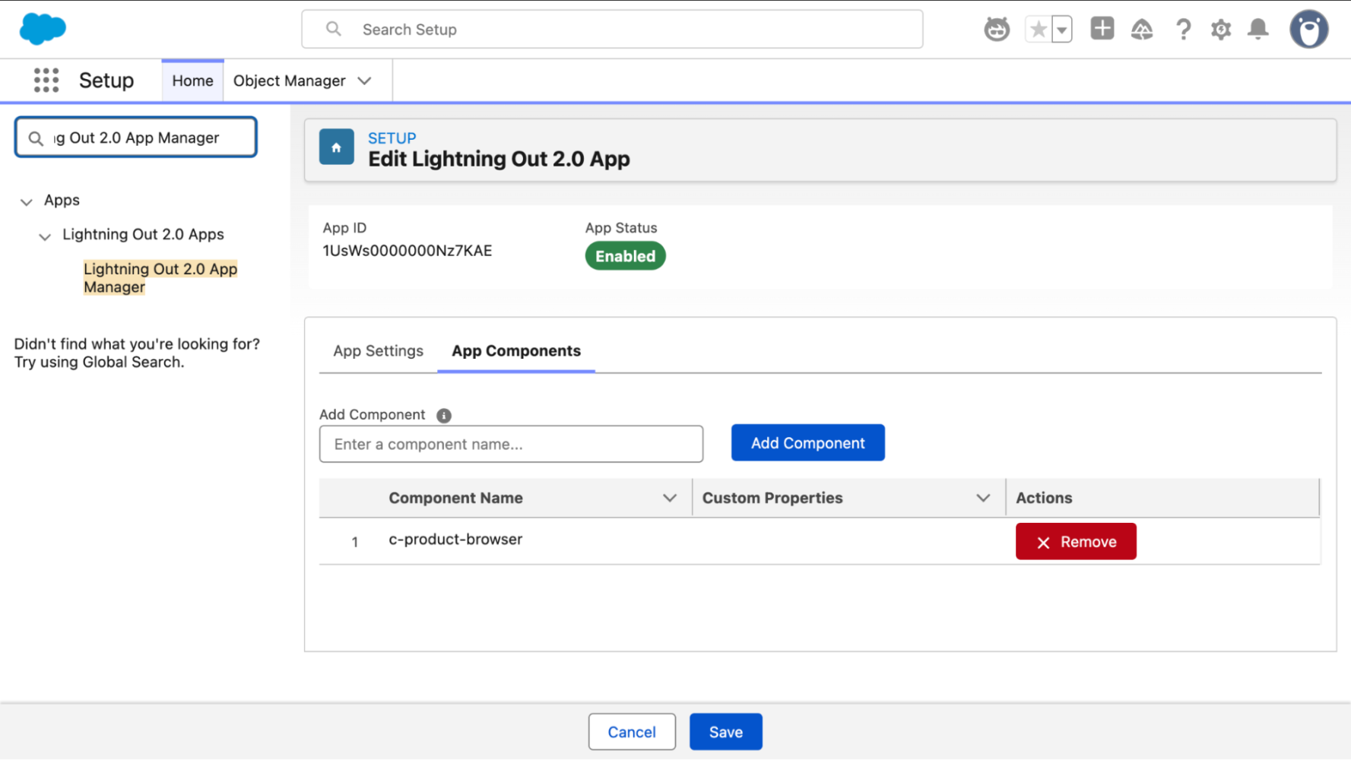
Task: Click the Trailhead mountain cloud icon
Action: 1142,30
